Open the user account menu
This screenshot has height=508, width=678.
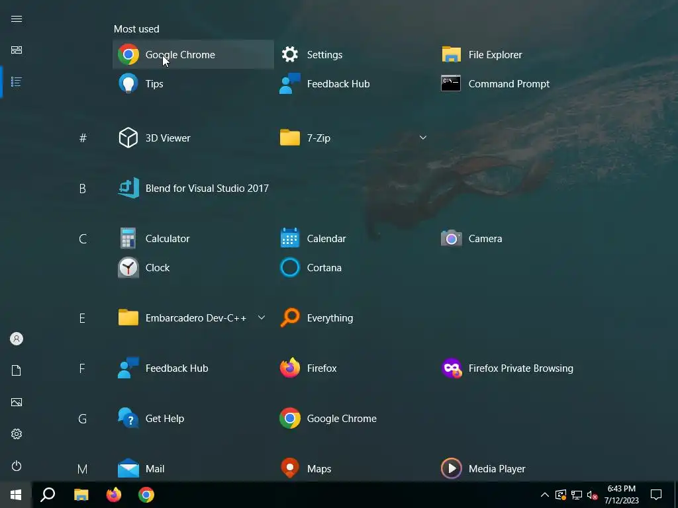coord(17,339)
